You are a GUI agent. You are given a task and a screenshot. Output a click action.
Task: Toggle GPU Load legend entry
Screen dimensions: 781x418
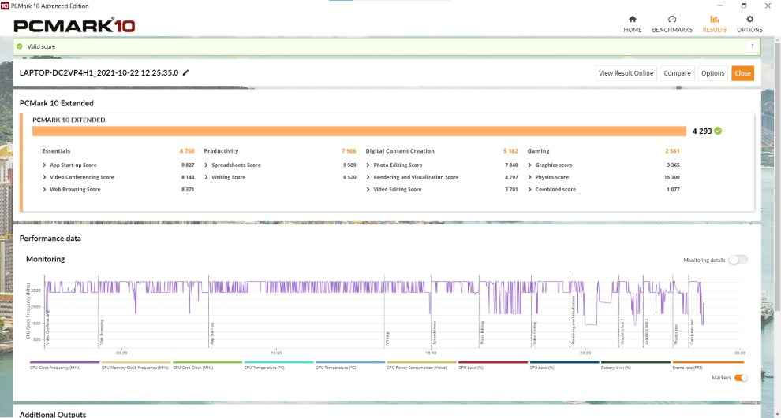(492, 365)
